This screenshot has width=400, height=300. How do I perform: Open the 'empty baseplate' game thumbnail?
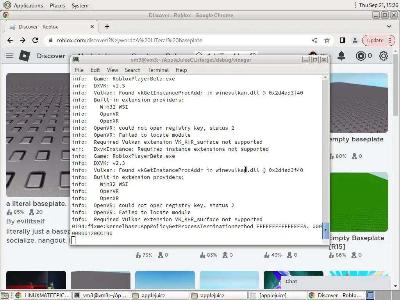(x=359, y=103)
